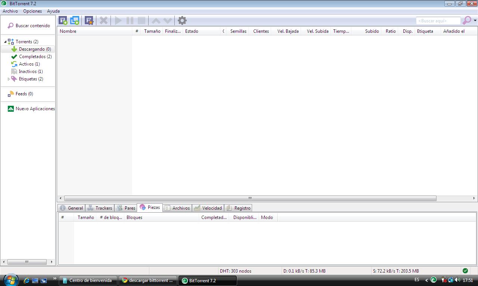Select Etiquetas (2) in sidebar
478x286 pixels.
pyautogui.click(x=27, y=79)
